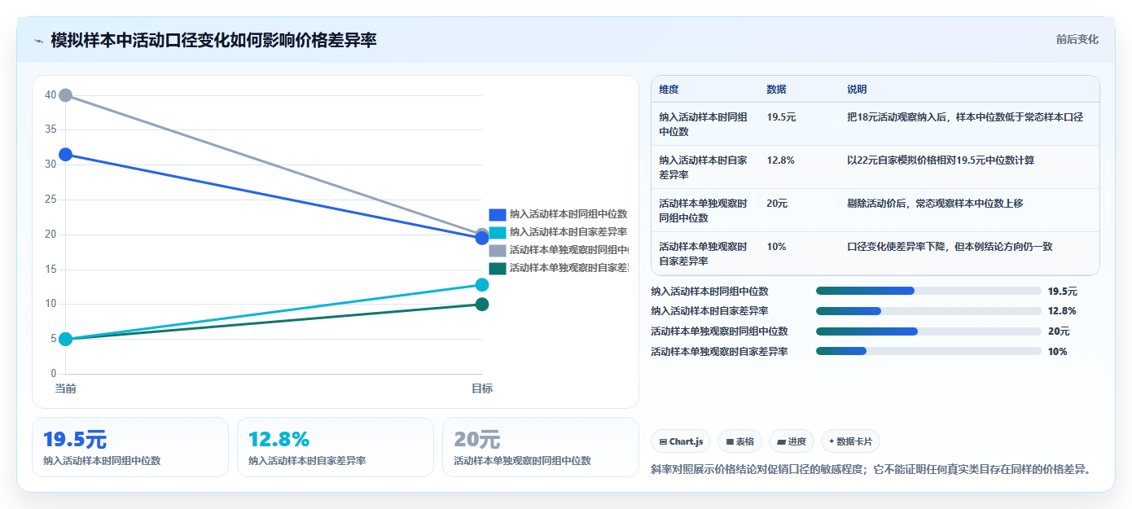Click the 20元 value in the table
1132x509 pixels.
point(777,204)
